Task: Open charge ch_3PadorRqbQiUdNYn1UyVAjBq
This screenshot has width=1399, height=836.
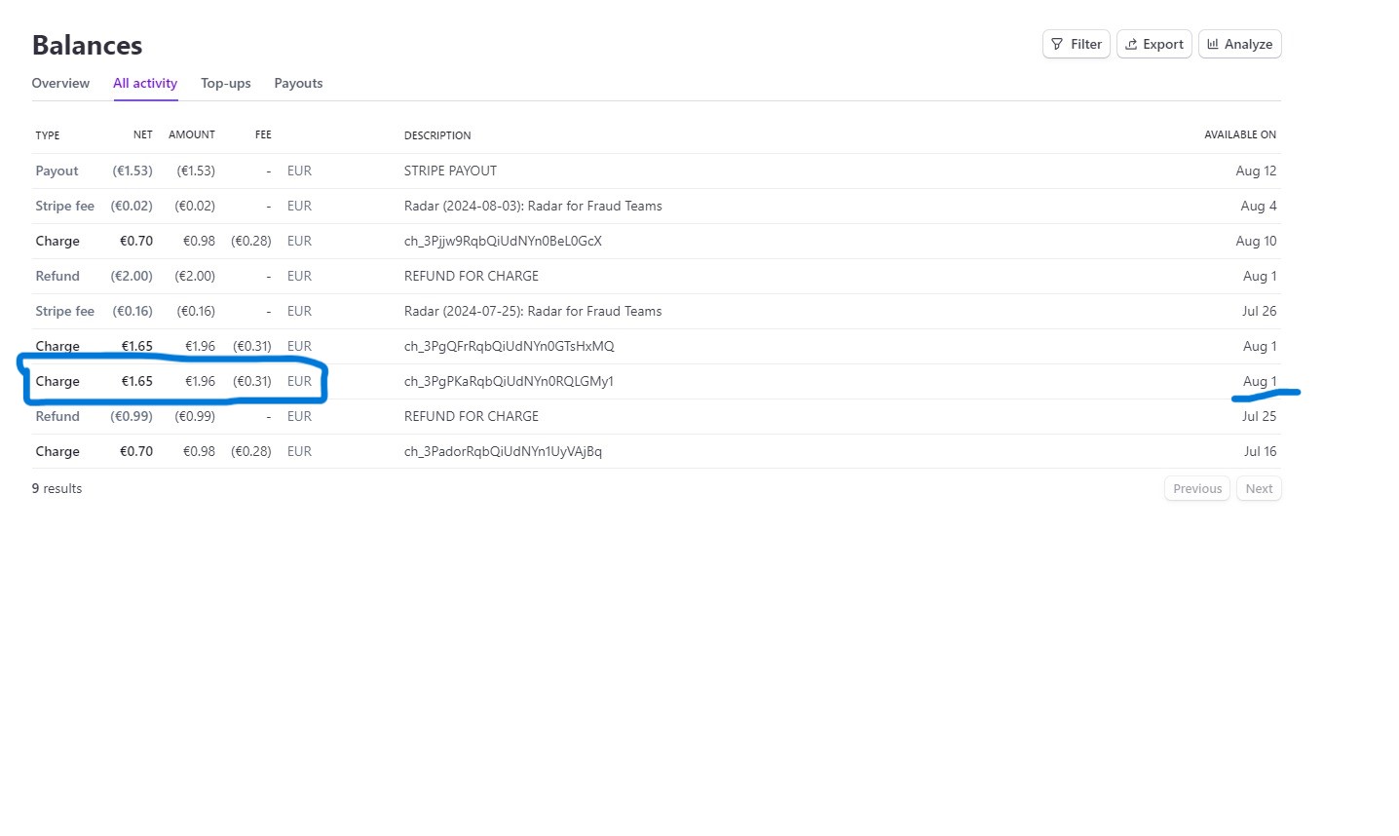Action: click(x=503, y=451)
